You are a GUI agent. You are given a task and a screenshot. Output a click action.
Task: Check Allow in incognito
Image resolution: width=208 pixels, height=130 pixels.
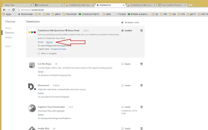(x=39, y=53)
